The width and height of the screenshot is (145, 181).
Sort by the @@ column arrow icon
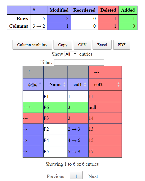tap(40, 84)
